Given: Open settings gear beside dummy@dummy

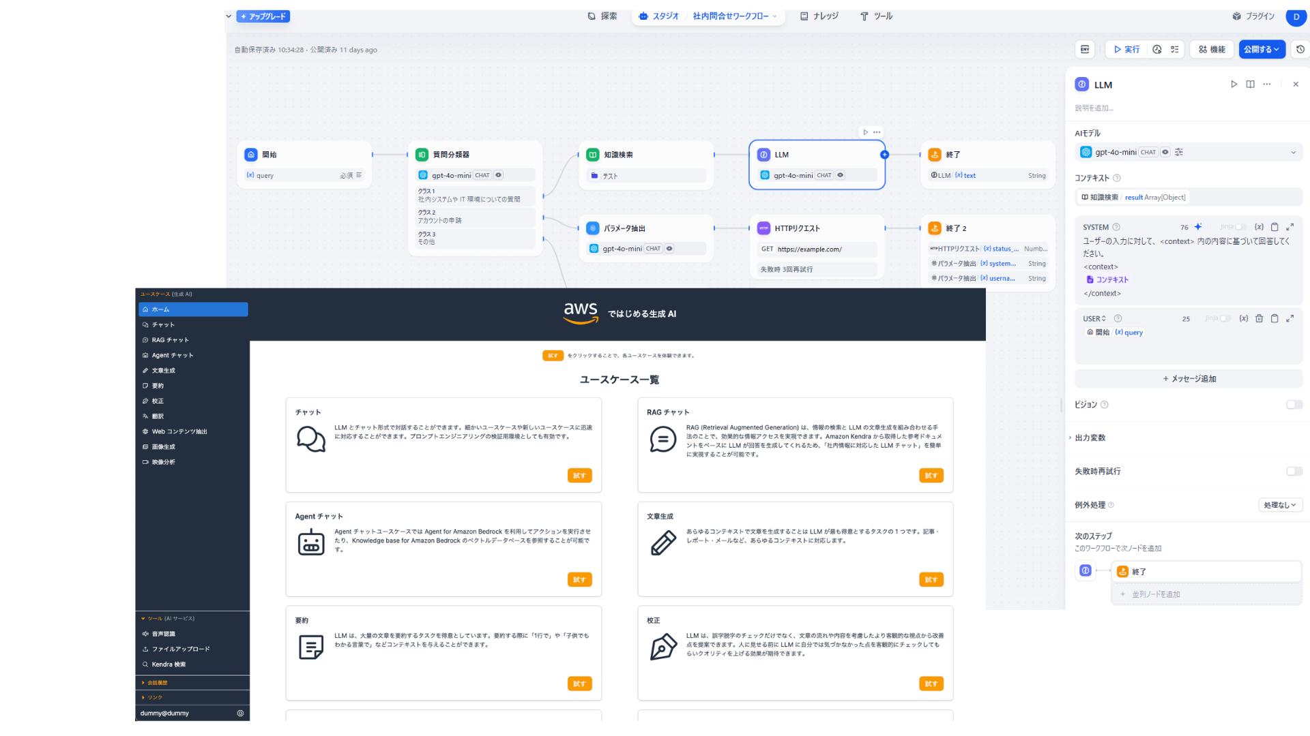Looking at the screenshot, I should 240,714.
